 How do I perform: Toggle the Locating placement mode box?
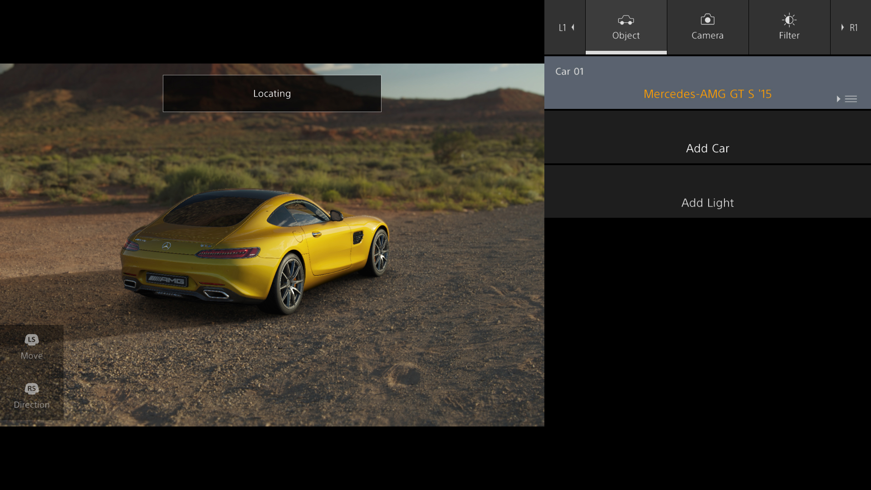click(x=272, y=93)
